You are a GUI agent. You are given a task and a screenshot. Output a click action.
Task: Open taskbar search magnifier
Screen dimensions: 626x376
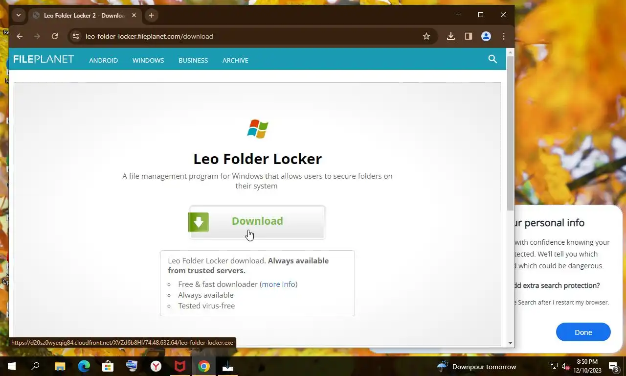coord(35,366)
